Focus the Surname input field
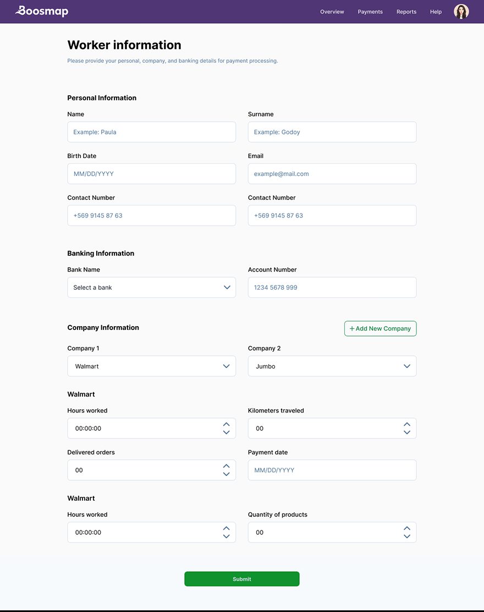This screenshot has width=484, height=612. [x=332, y=132]
